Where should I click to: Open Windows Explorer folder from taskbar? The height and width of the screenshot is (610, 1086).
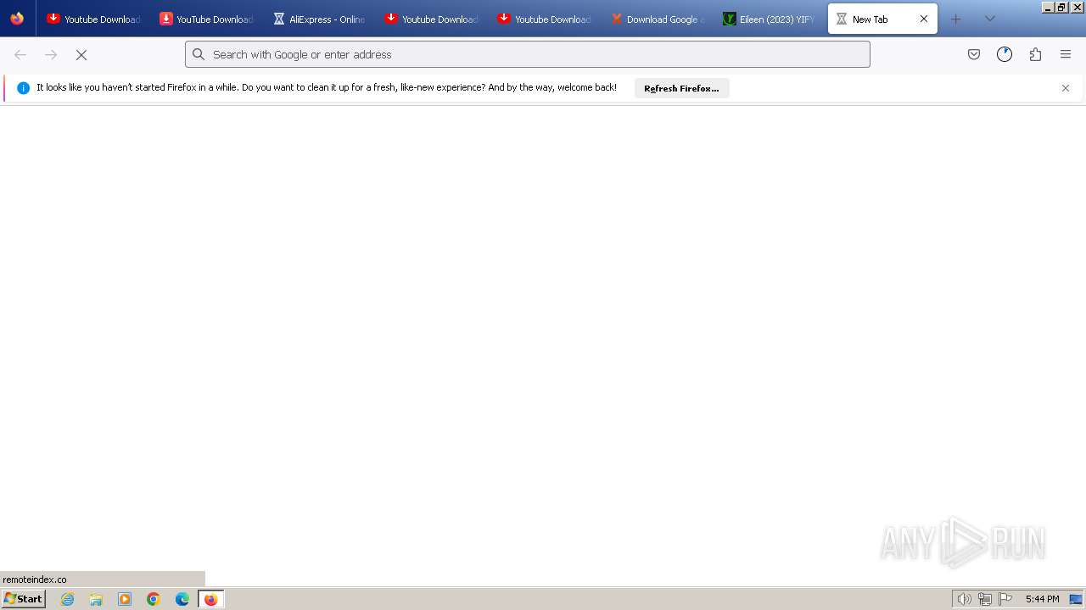coord(96,599)
